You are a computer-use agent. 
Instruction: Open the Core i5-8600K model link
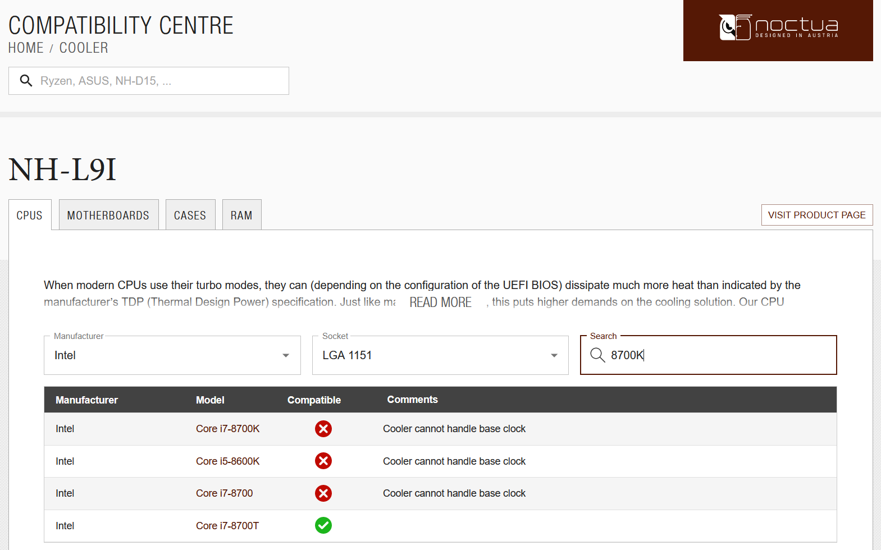tap(228, 461)
